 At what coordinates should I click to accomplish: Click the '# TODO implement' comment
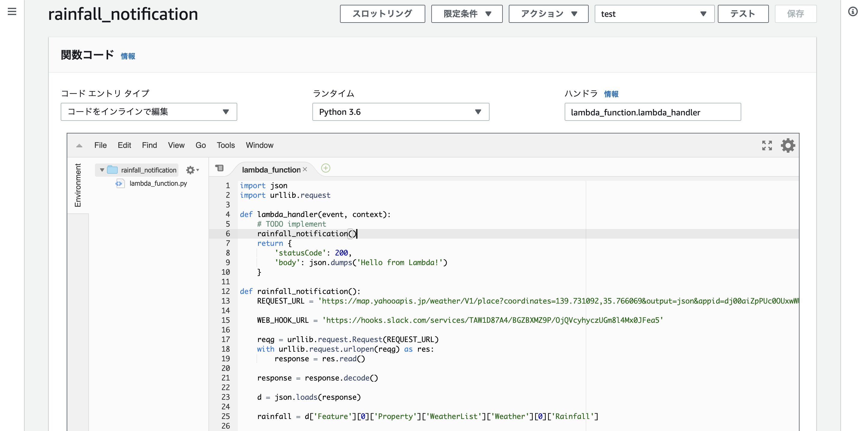click(291, 224)
